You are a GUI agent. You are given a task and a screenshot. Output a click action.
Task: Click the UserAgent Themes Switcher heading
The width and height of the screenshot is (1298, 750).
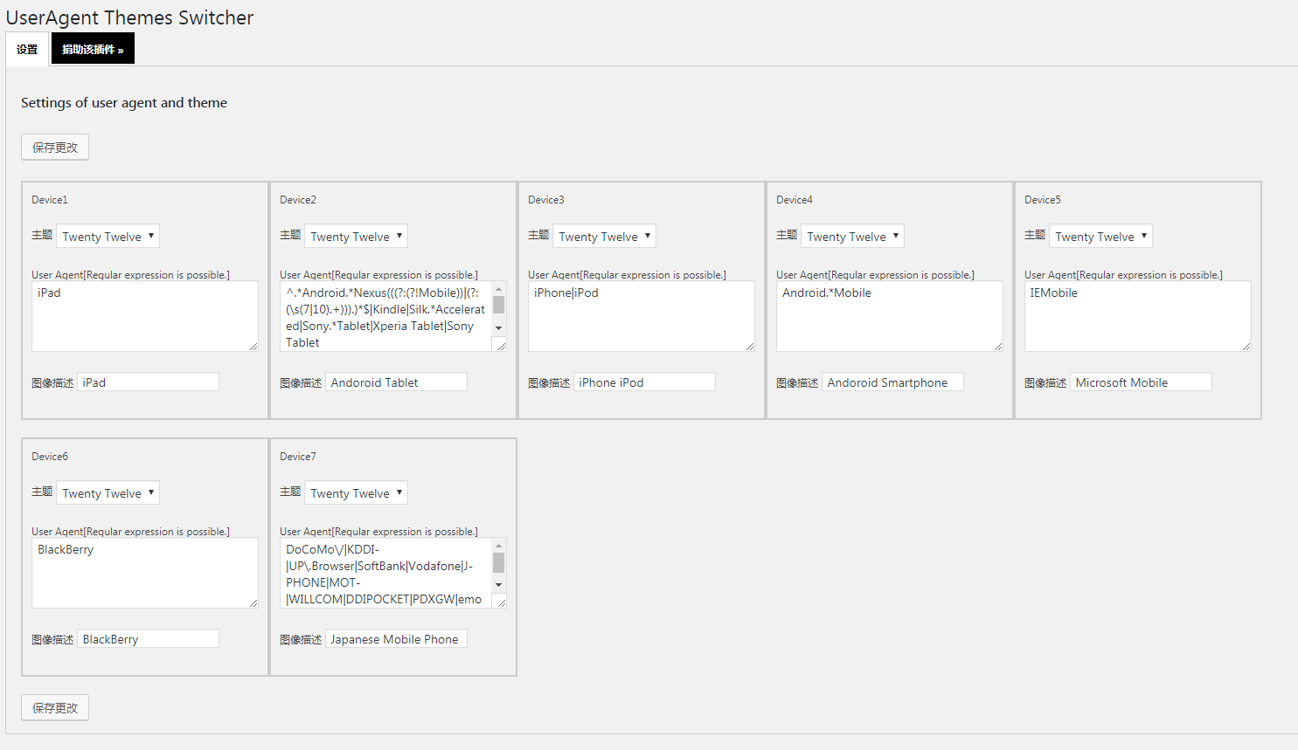coord(129,17)
